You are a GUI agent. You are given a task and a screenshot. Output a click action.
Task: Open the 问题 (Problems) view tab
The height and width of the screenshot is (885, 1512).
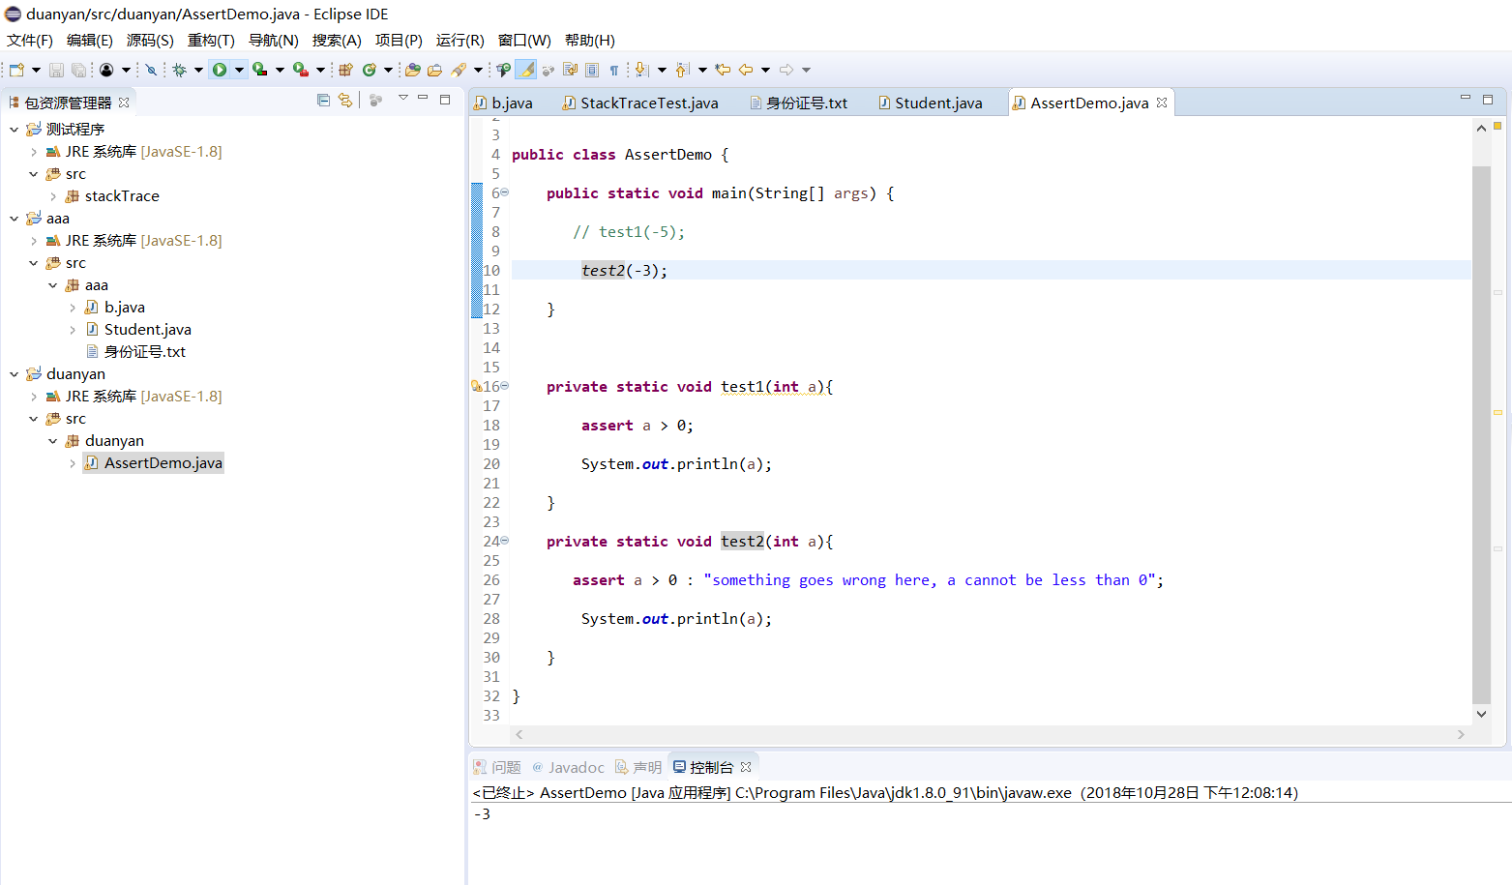point(505,767)
